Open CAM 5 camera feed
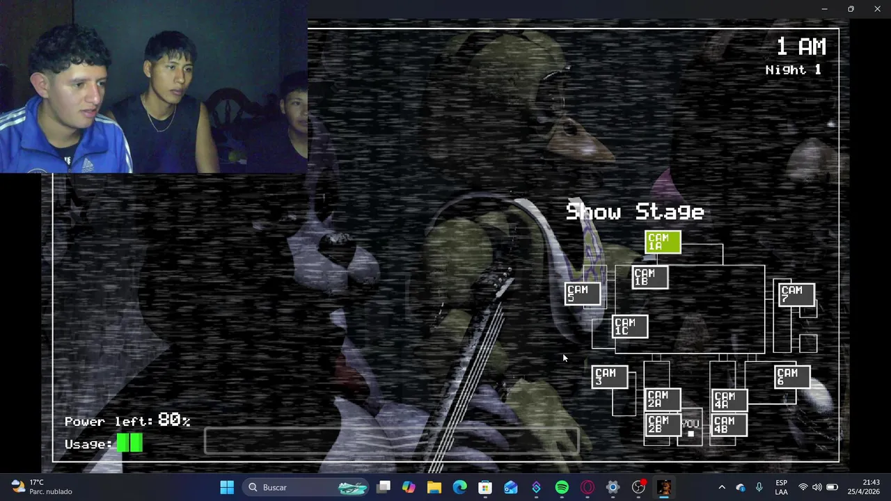The width and height of the screenshot is (891, 501). [x=583, y=294]
